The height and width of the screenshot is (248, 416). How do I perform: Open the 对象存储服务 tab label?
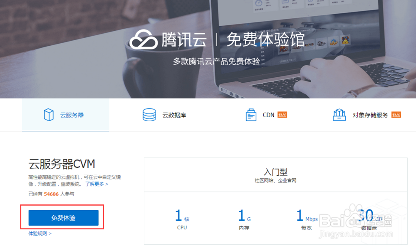coord(370,115)
